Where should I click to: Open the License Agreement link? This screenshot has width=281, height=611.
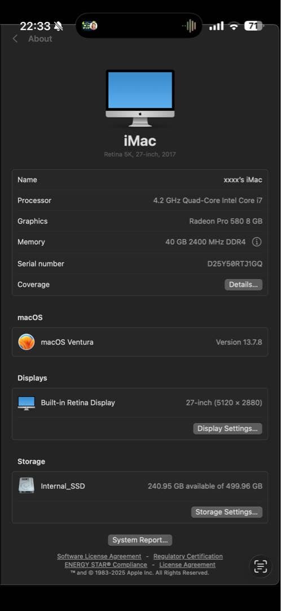[x=187, y=565]
